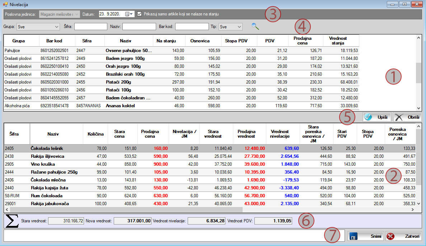Click the Stari PDV column header
426x246 pixels.
pyautogui.click(x=345, y=134)
